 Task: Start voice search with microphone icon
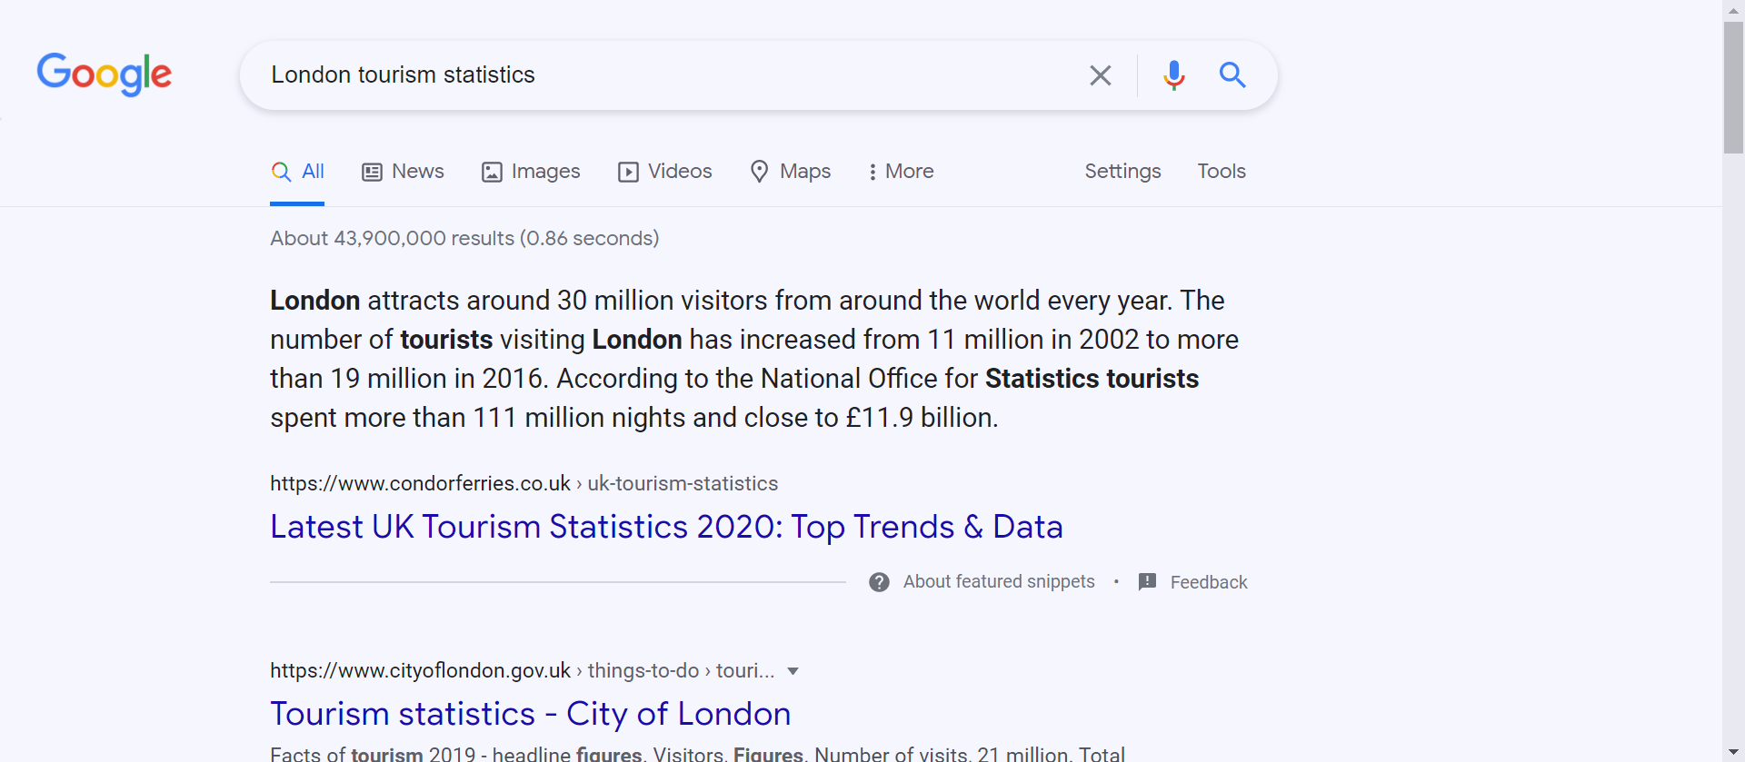click(x=1173, y=75)
